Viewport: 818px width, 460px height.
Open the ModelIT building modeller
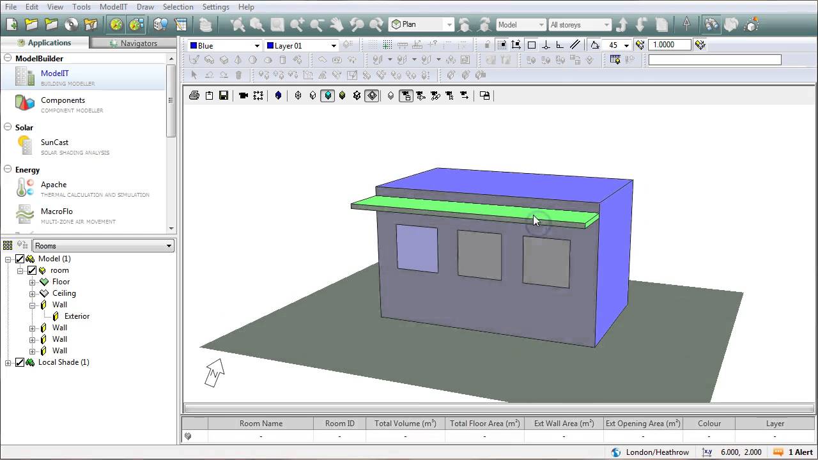pyautogui.click(x=83, y=77)
